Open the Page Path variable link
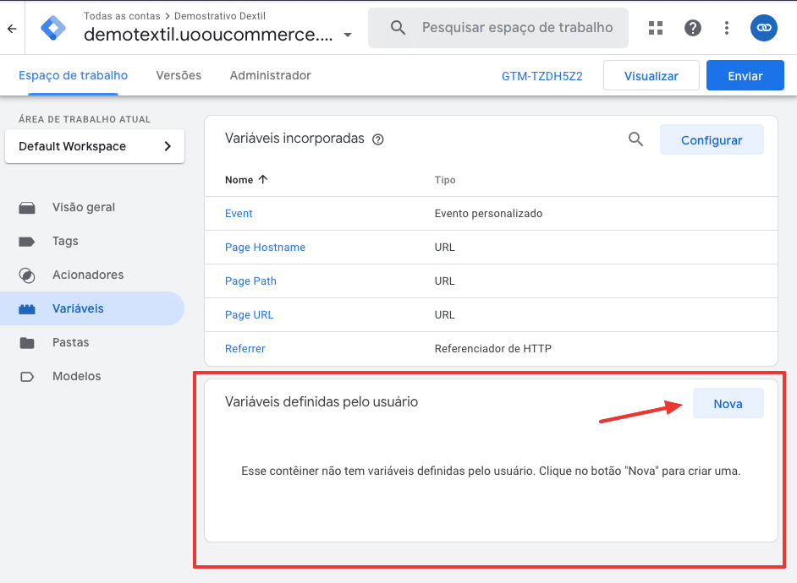Image resolution: width=797 pixels, height=583 pixels. coord(250,281)
